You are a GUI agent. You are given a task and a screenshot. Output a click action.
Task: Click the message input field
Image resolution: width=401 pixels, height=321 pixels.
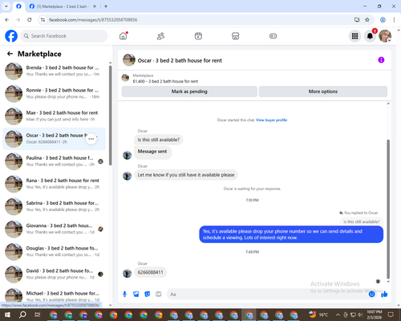tap(267, 295)
